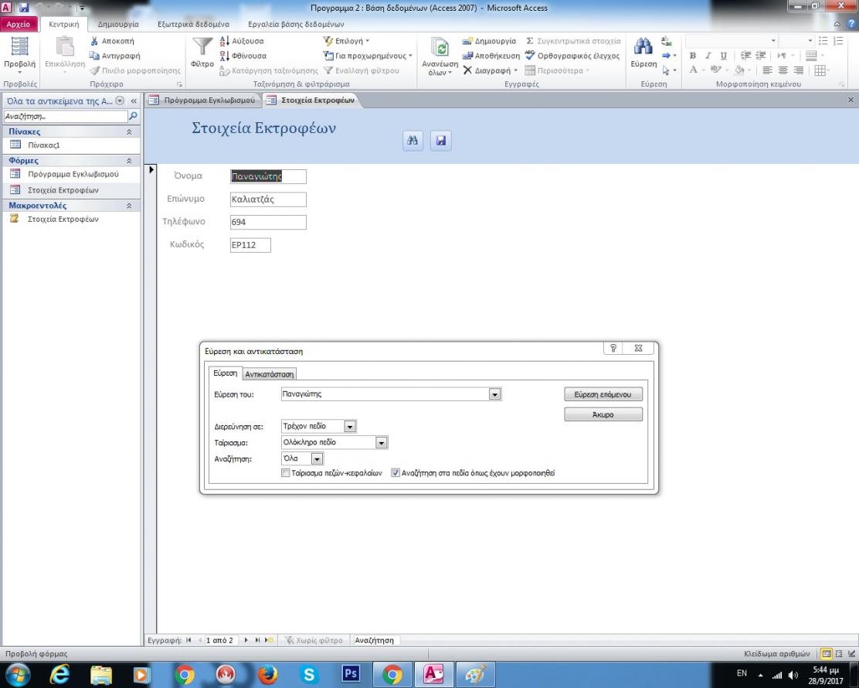Collapse the Πίνακες group

coord(129,131)
